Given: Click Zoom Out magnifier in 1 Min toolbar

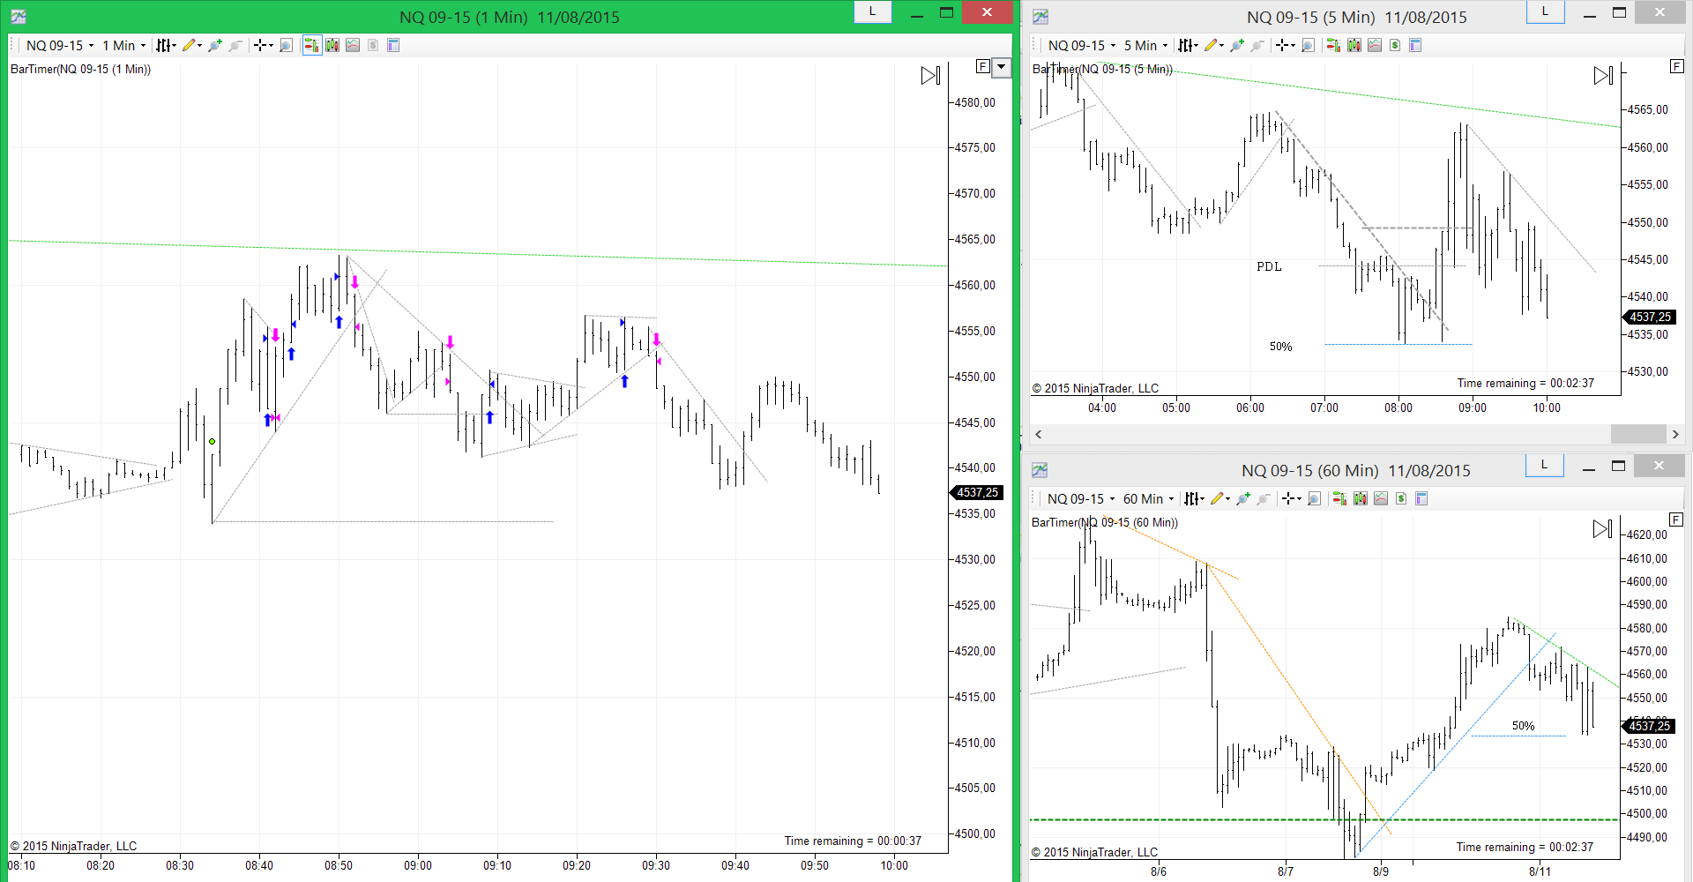Looking at the screenshot, I should click(235, 45).
